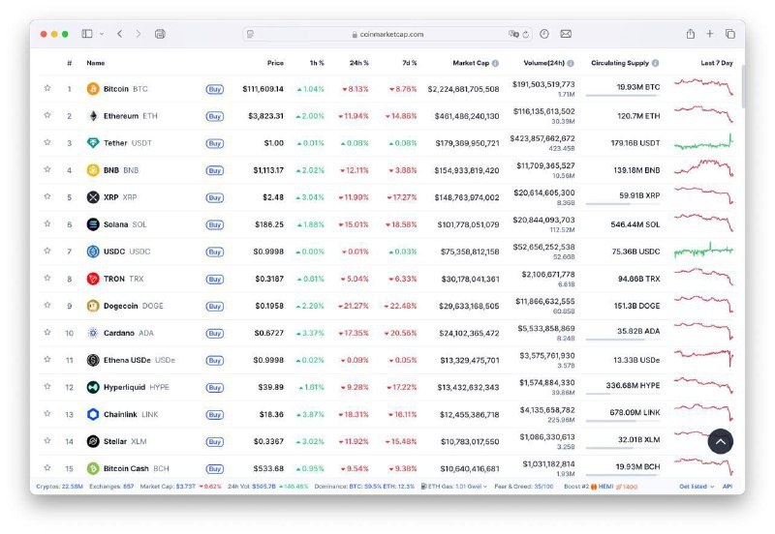Click the TRON coin logo
This screenshot has width=775, height=534.
click(93, 279)
